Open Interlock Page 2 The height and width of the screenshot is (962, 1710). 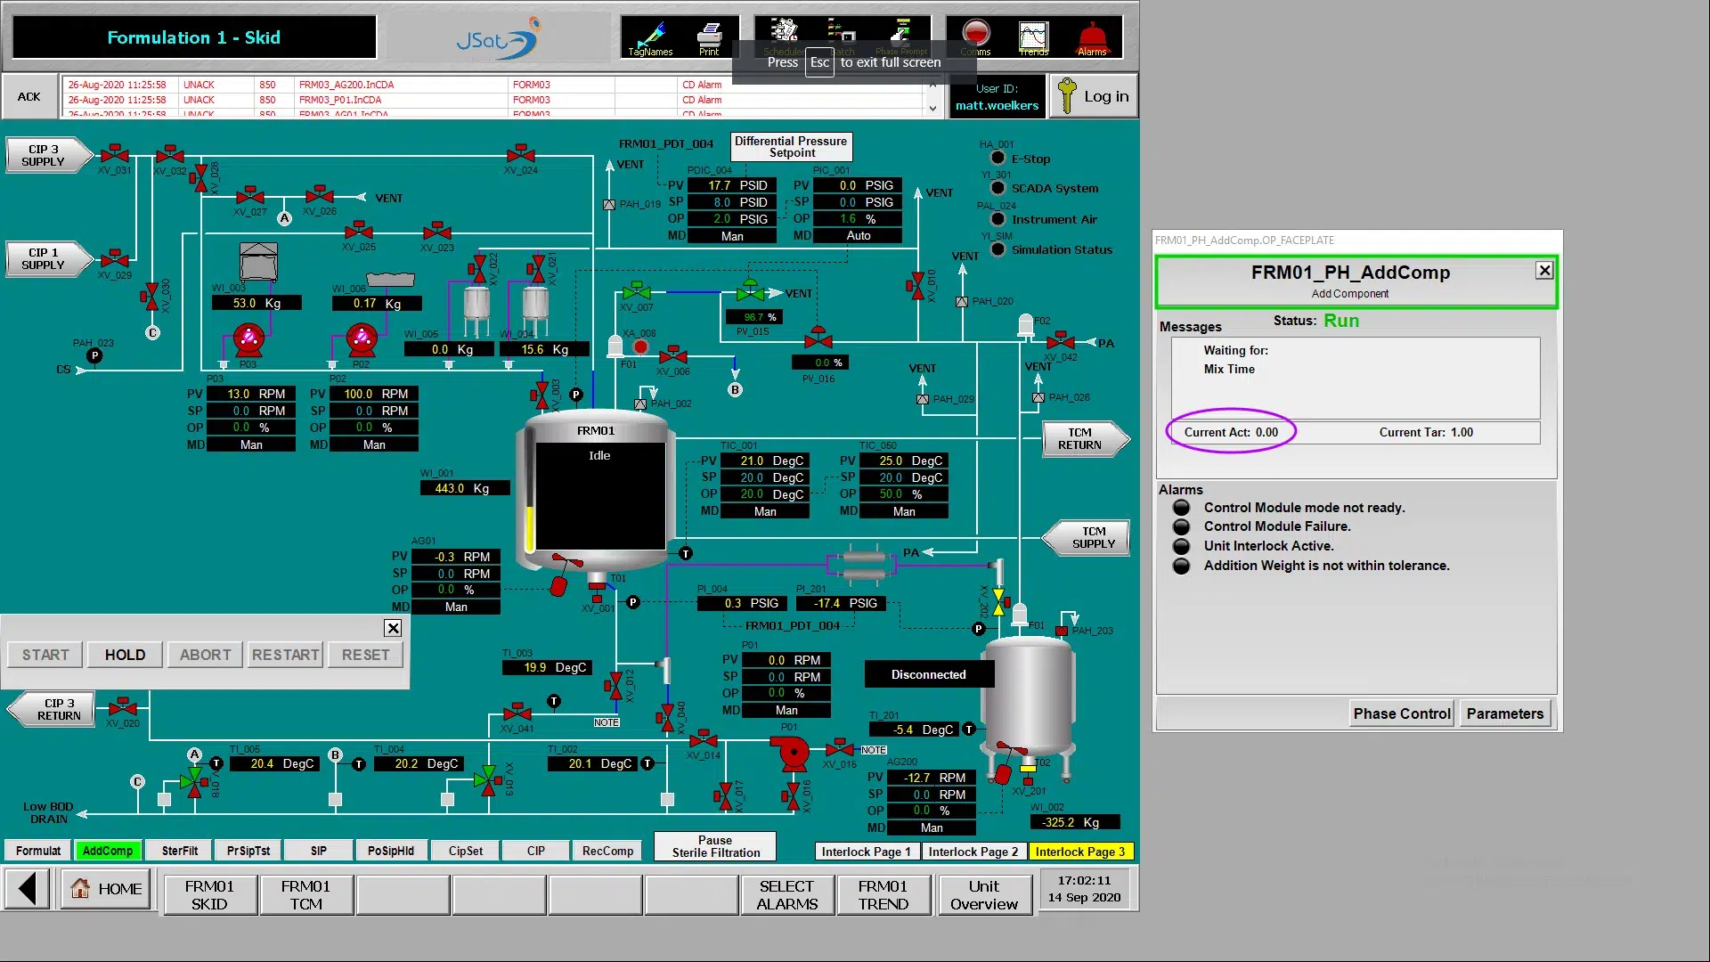click(x=973, y=852)
